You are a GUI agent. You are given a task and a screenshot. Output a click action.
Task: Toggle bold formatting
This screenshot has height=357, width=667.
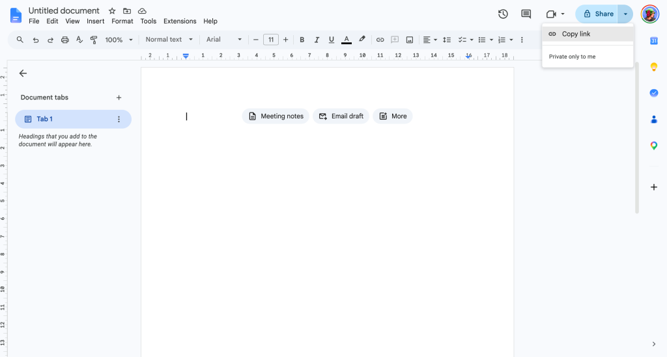[302, 40]
